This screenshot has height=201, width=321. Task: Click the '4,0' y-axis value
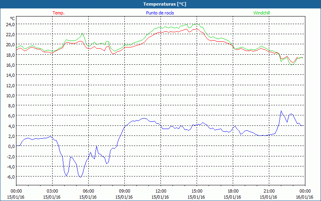pos(12,126)
